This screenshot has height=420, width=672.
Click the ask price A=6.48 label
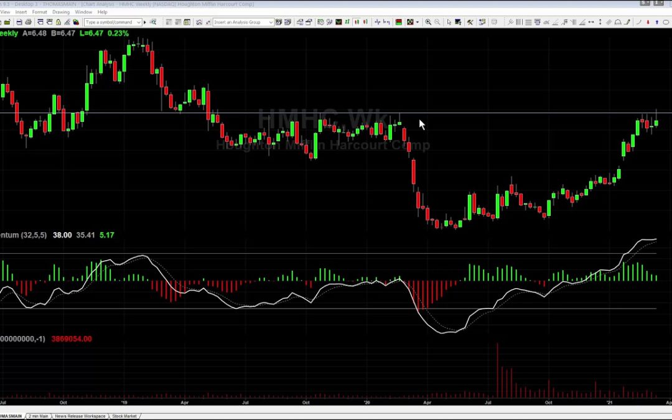[x=34, y=33]
